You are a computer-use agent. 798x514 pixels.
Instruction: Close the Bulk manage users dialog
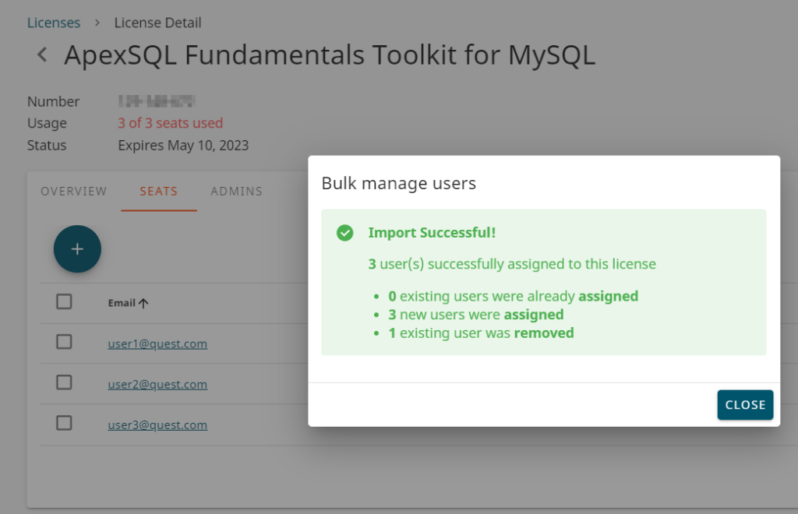coord(745,404)
